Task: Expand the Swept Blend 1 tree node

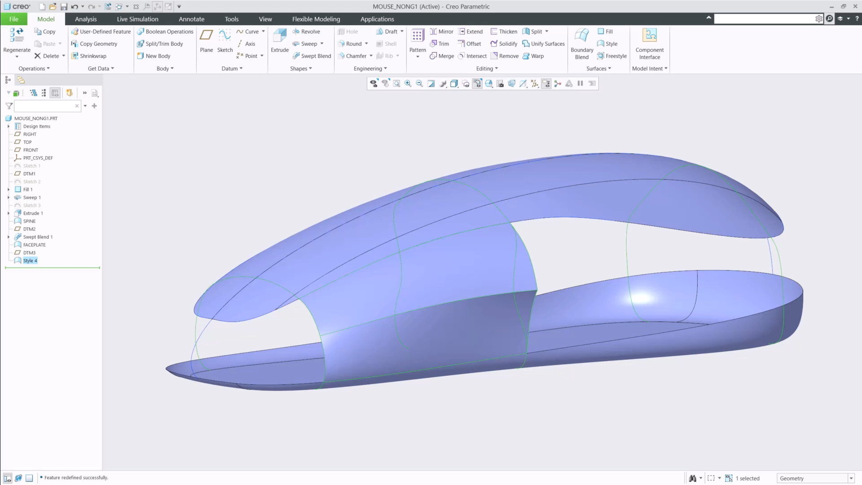Action: [9, 237]
